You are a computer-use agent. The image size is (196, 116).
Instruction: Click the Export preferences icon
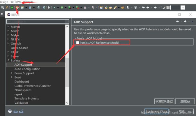pyautogui.click(x=21, y=111)
